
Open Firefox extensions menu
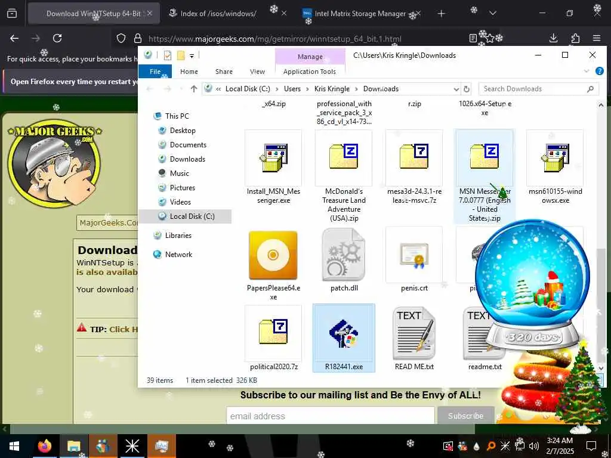coord(575,38)
